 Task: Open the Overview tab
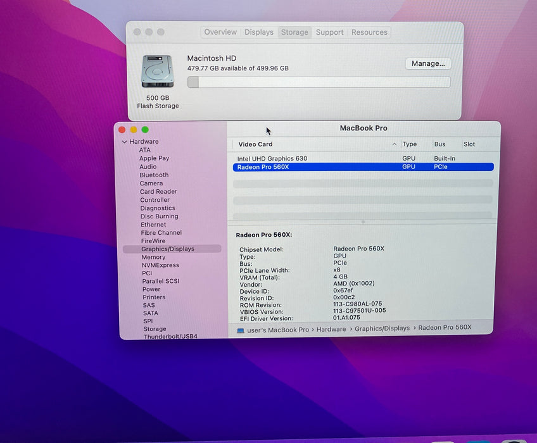(220, 32)
